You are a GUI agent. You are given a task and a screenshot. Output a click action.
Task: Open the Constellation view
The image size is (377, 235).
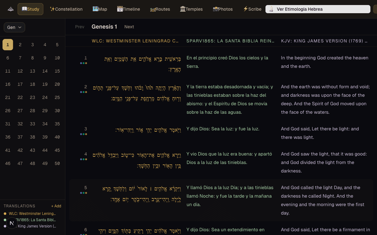tap(66, 9)
